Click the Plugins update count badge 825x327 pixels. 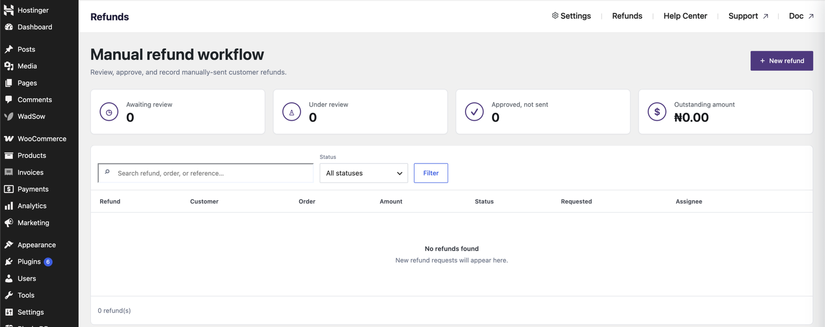pos(48,262)
